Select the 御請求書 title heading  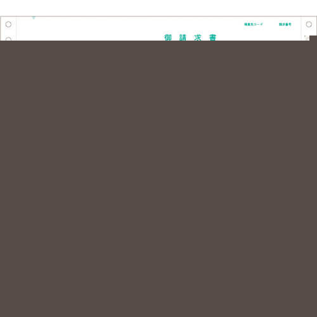190,37
